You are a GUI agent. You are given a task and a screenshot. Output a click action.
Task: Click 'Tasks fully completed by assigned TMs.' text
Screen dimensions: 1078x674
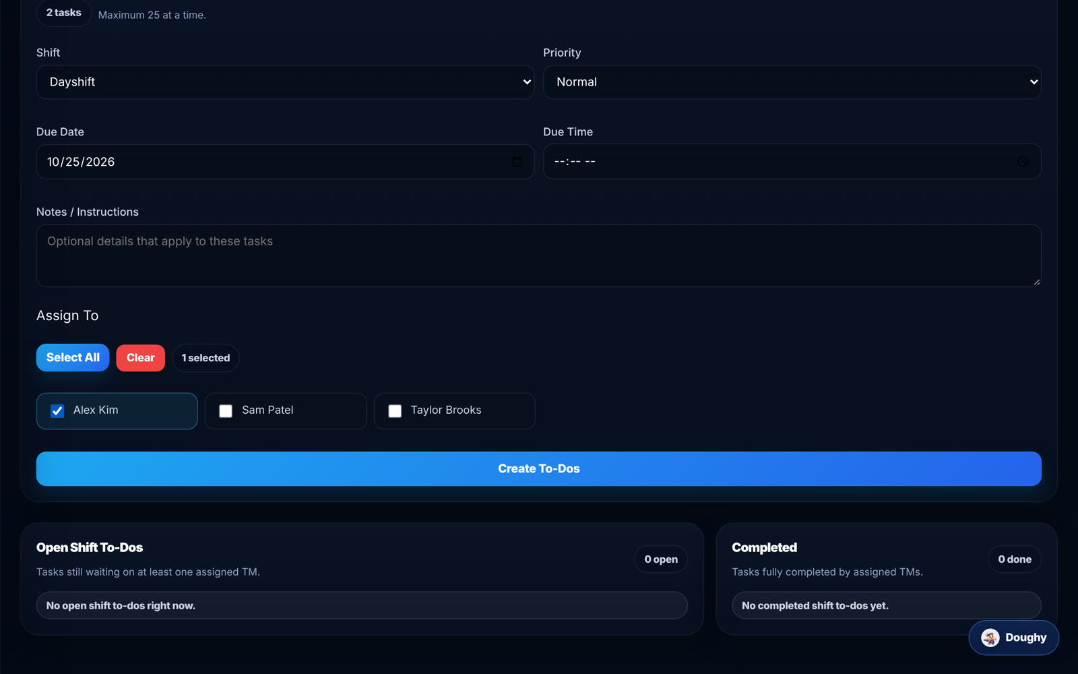pyautogui.click(x=827, y=572)
